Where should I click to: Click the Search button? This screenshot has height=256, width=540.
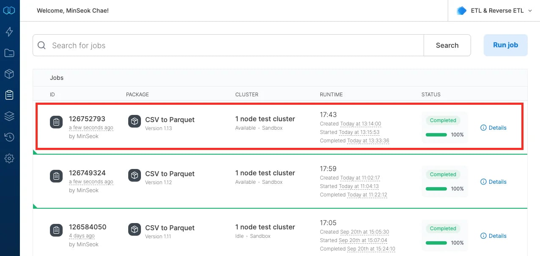[x=447, y=45]
